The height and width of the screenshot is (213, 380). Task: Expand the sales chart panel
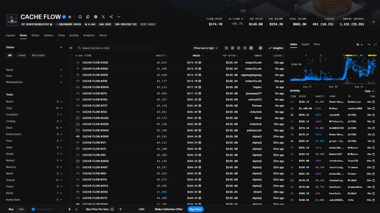[x=375, y=45]
